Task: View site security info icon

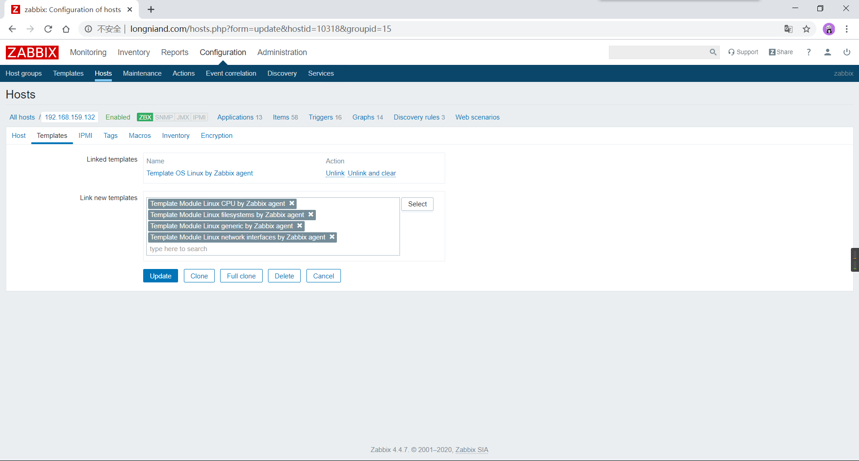Action: point(88,29)
